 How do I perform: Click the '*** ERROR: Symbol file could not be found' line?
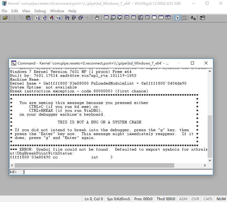pos(109,149)
